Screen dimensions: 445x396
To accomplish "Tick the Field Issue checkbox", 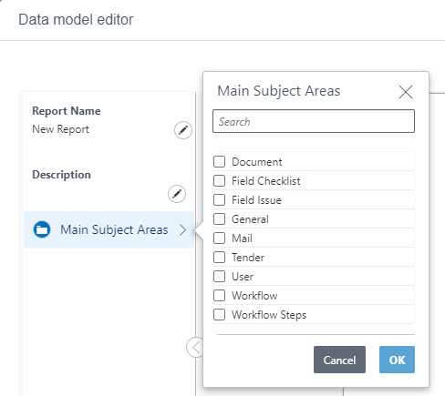I will 219,200.
